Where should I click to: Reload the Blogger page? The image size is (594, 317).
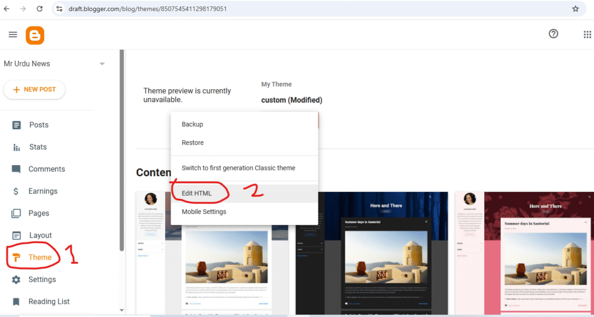click(x=39, y=9)
